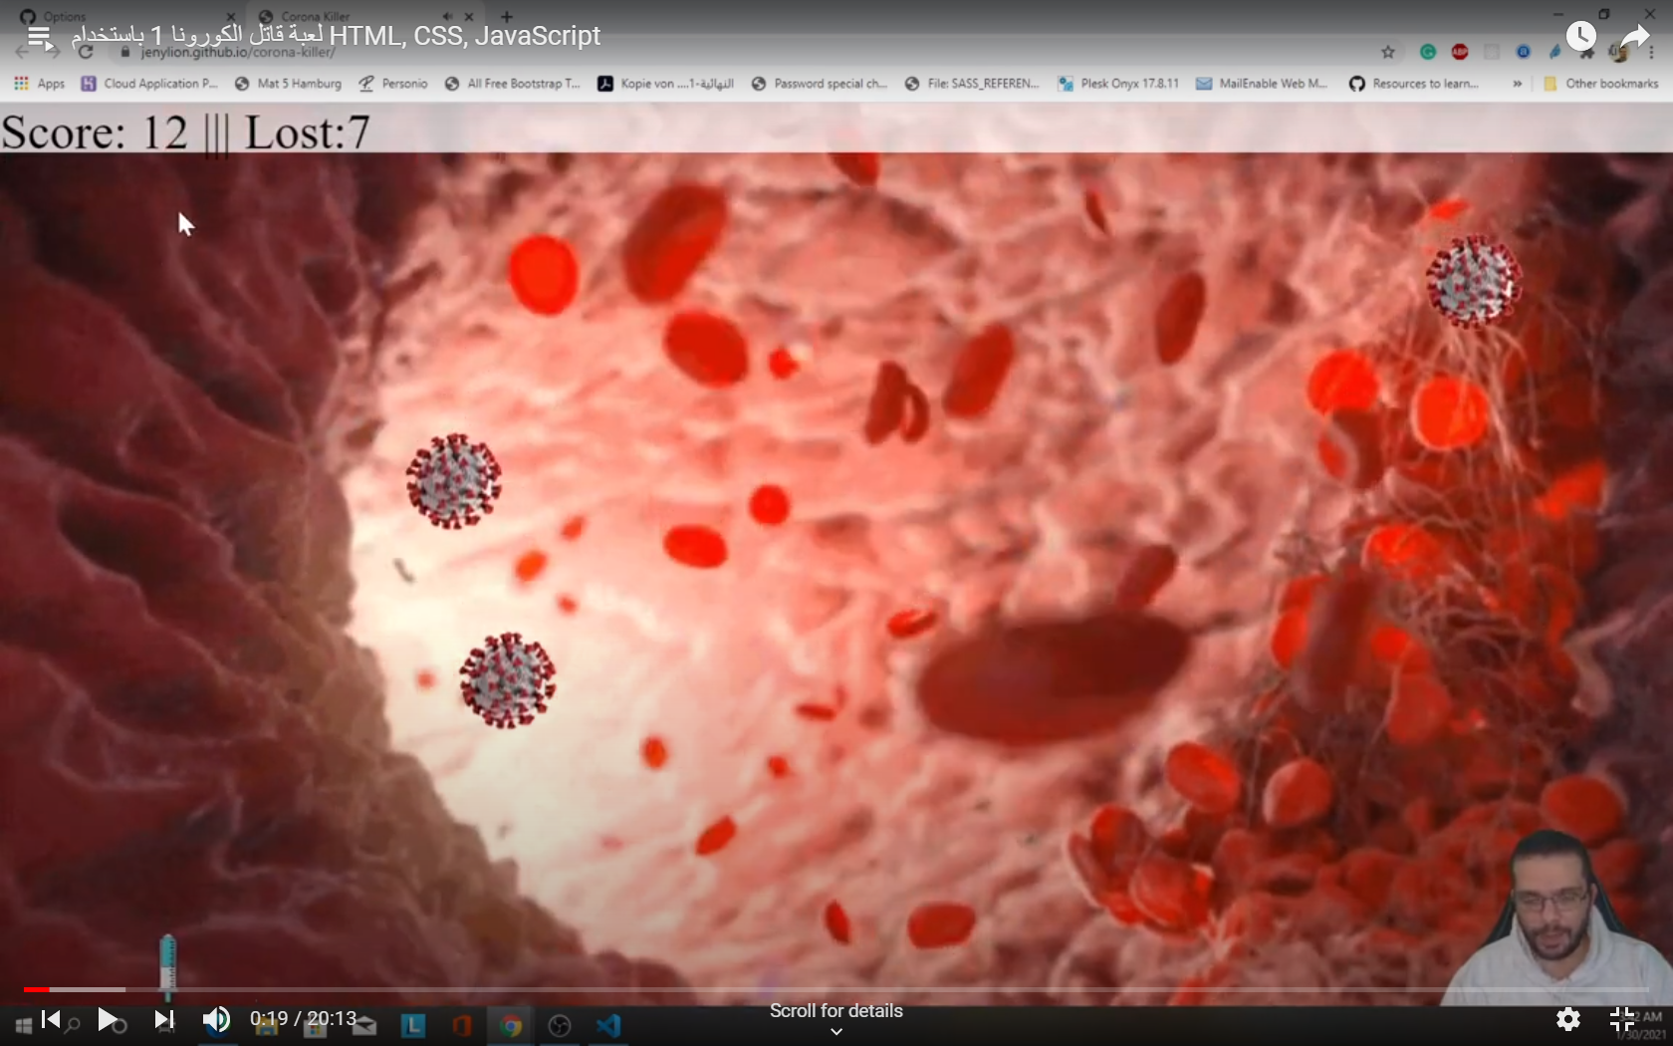The image size is (1673, 1046).
Task: Open the Apps grid in bookmarks bar
Action: (x=40, y=84)
